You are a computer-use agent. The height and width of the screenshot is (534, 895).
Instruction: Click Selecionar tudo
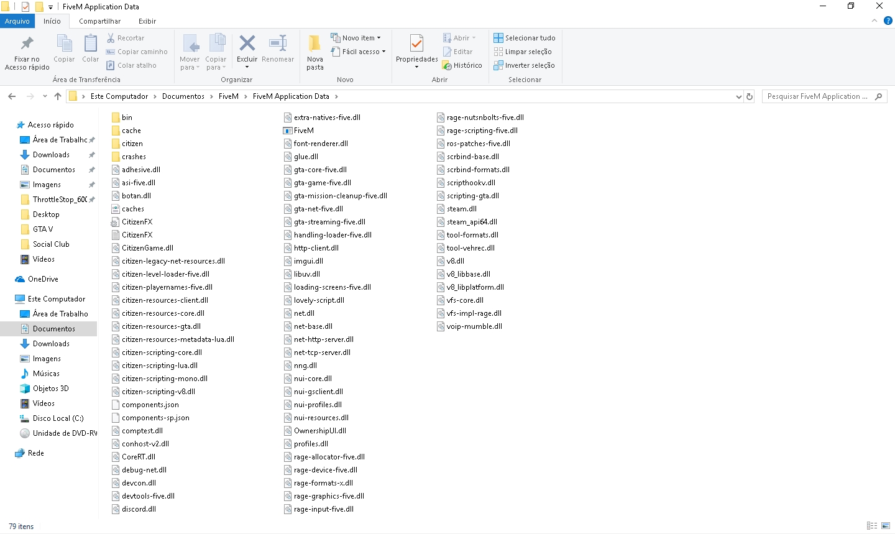[525, 38]
